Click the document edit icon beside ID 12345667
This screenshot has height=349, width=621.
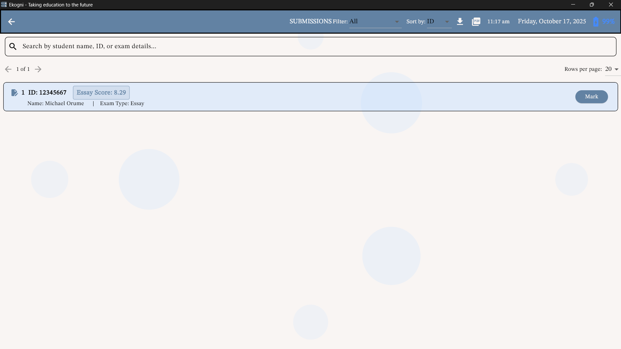[x=15, y=92]
